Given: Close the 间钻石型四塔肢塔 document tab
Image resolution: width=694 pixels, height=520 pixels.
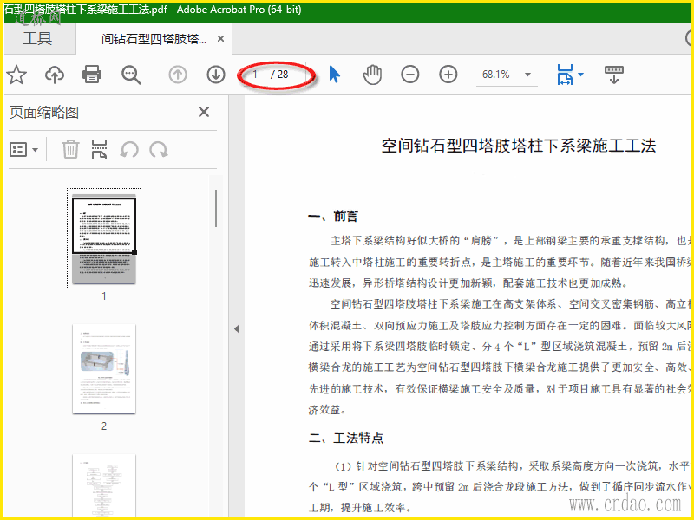Looking at the screenshot, I should point(220,39).
